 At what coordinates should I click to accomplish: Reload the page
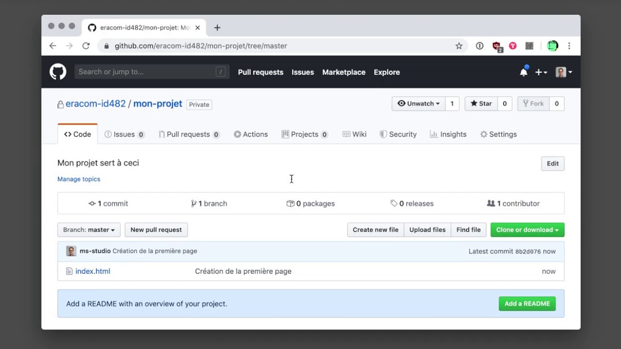pyautogui.click(x=86, y=46)
